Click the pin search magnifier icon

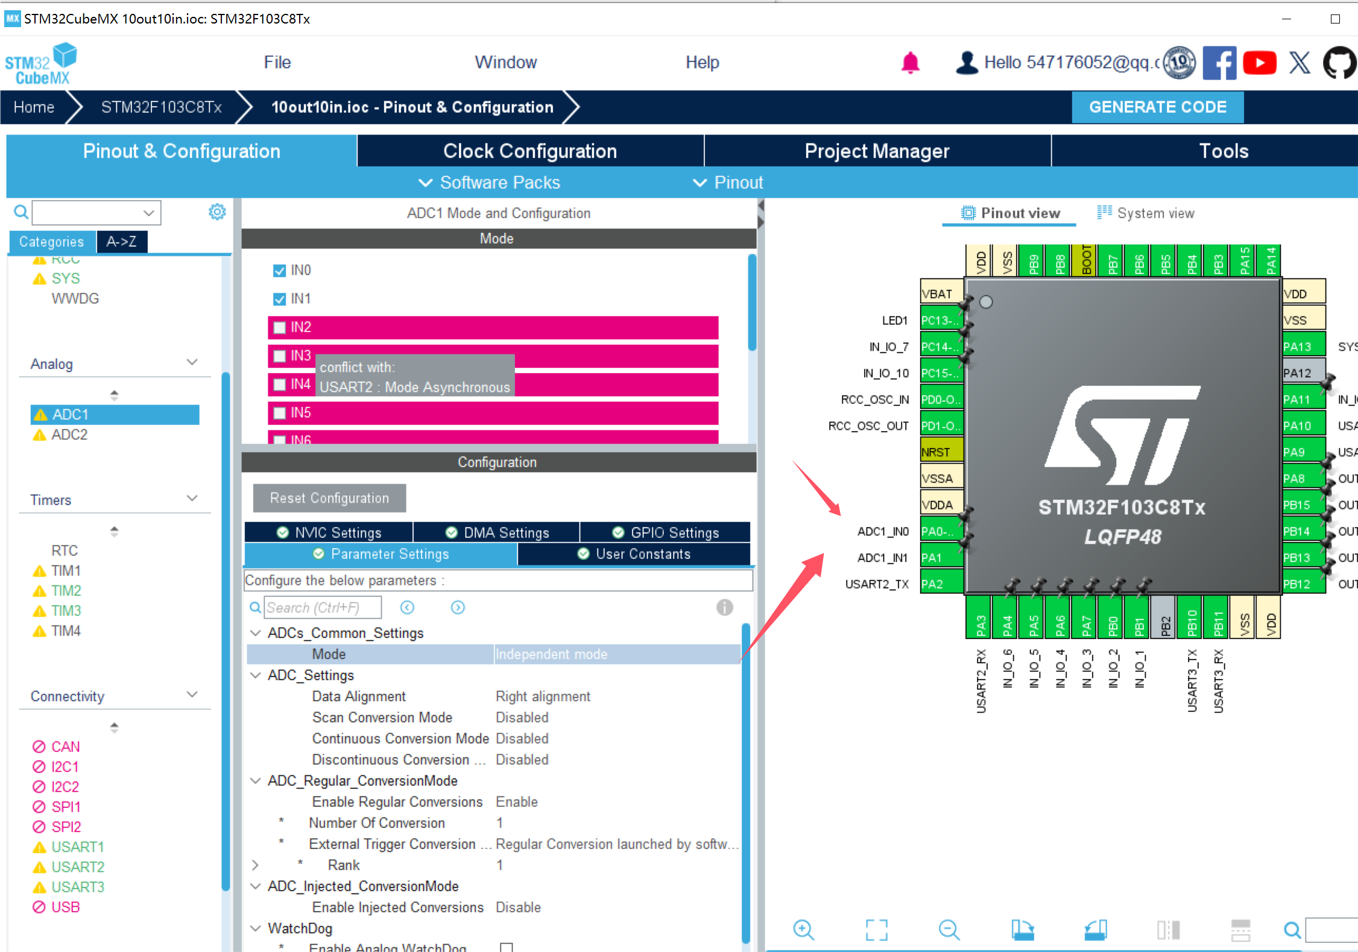[1292, 930]
